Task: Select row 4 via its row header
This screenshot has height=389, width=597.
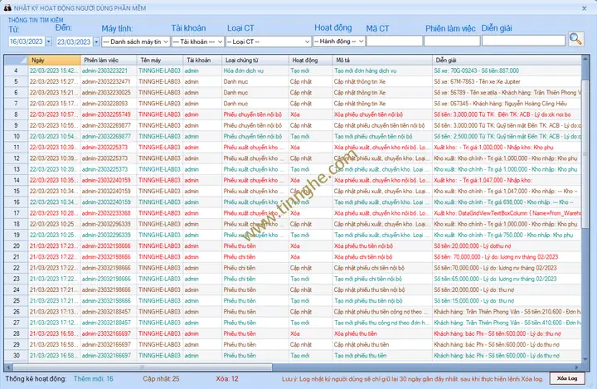Action: click(x=15, y=71)
